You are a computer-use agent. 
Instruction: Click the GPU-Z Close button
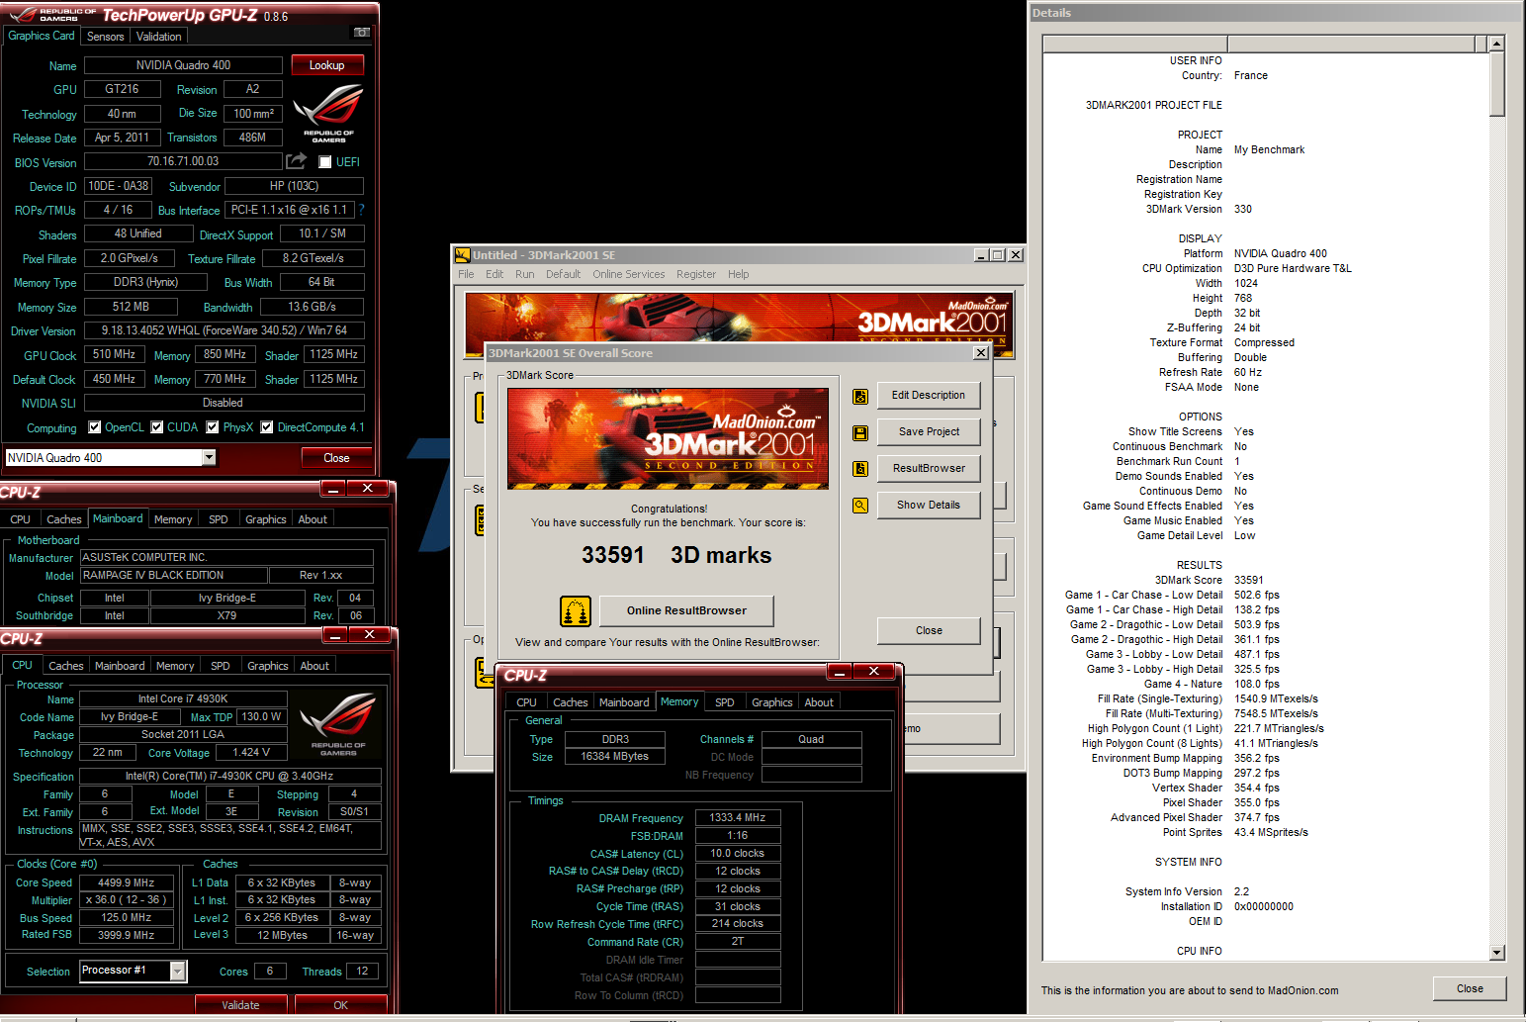point(336,458)
